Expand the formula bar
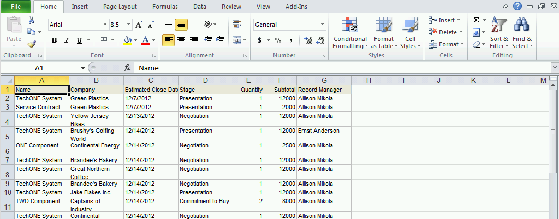Image resolution: width=559 pixels, height=219 pixels. click(555, 67)
